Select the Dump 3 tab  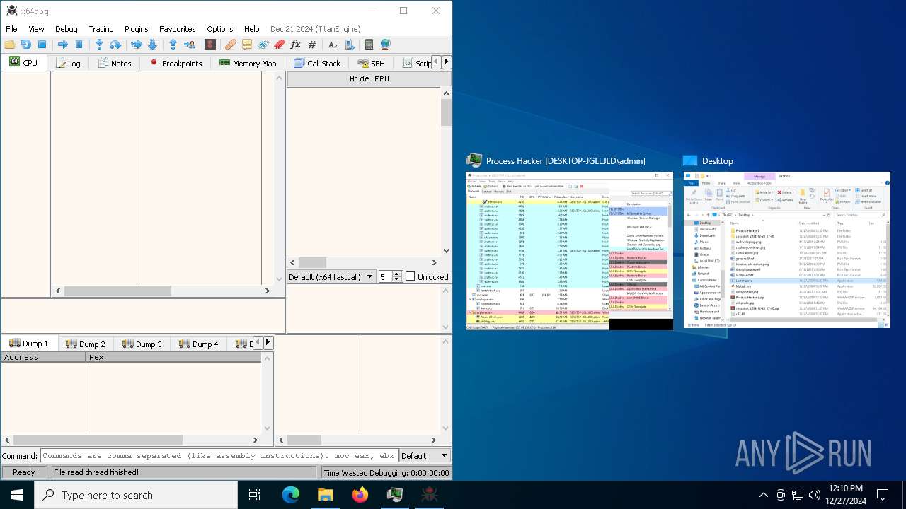pos(142,344)
